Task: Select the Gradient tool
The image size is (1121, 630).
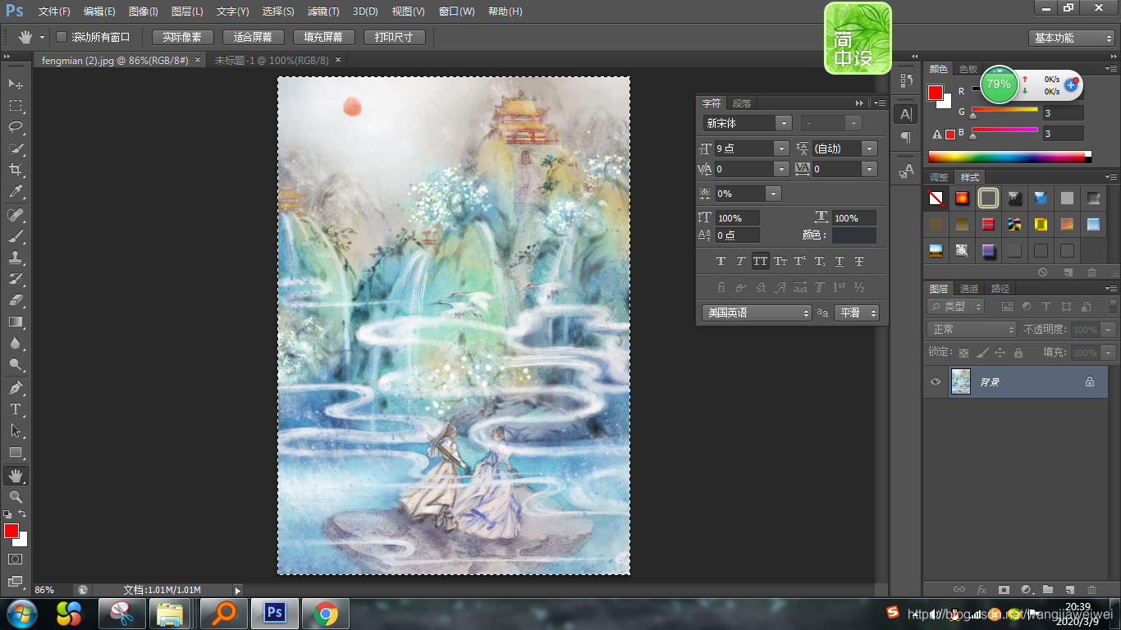Action: (16, 322)
